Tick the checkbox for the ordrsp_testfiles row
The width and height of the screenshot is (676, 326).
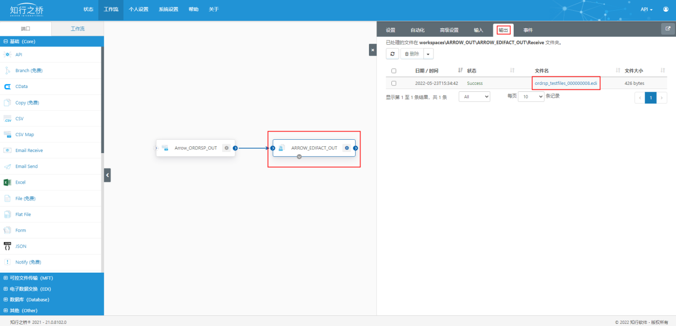(x=394, y=83)
